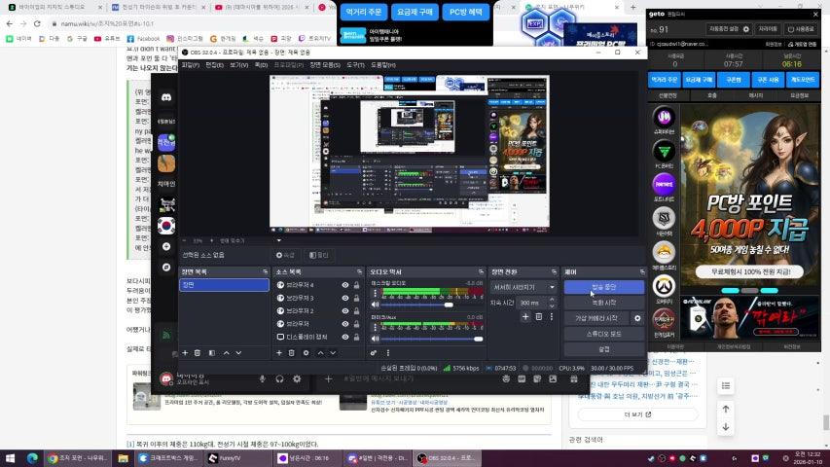
Task: Open advanced audio properties gear in mixer
Action: (x=375, y=352)
